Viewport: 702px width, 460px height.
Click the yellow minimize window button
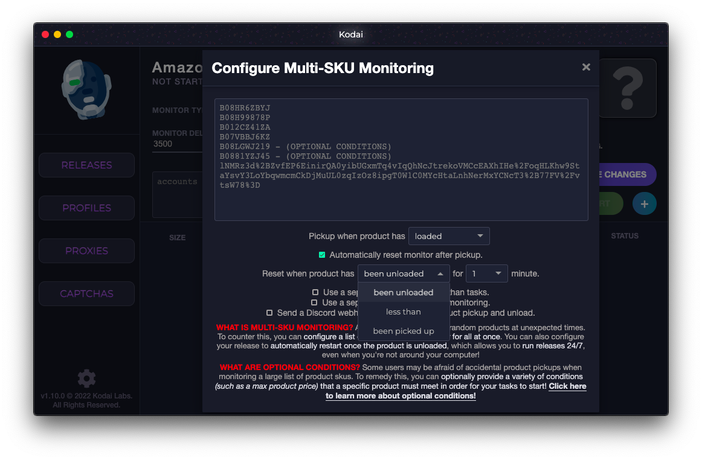pos(57,34)
